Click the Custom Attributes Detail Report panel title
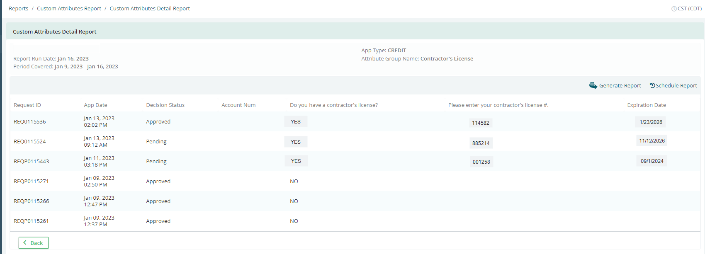705x254 pixels. point(54,31)
